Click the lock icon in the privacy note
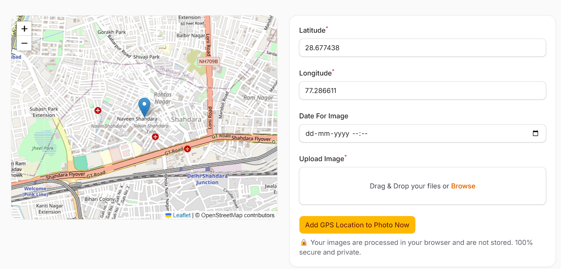 (303, 243)
